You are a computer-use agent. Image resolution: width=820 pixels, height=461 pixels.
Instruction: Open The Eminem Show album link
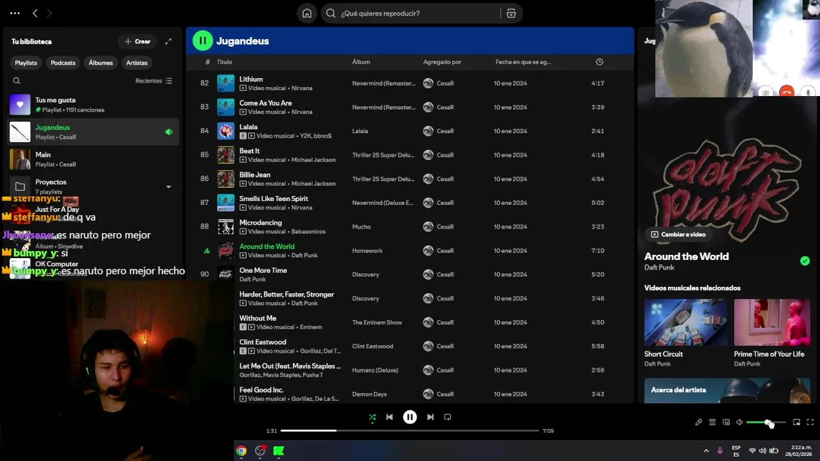pos(377,323)
